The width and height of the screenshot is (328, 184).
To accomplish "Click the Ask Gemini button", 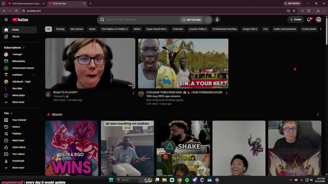I will point(292,4).
